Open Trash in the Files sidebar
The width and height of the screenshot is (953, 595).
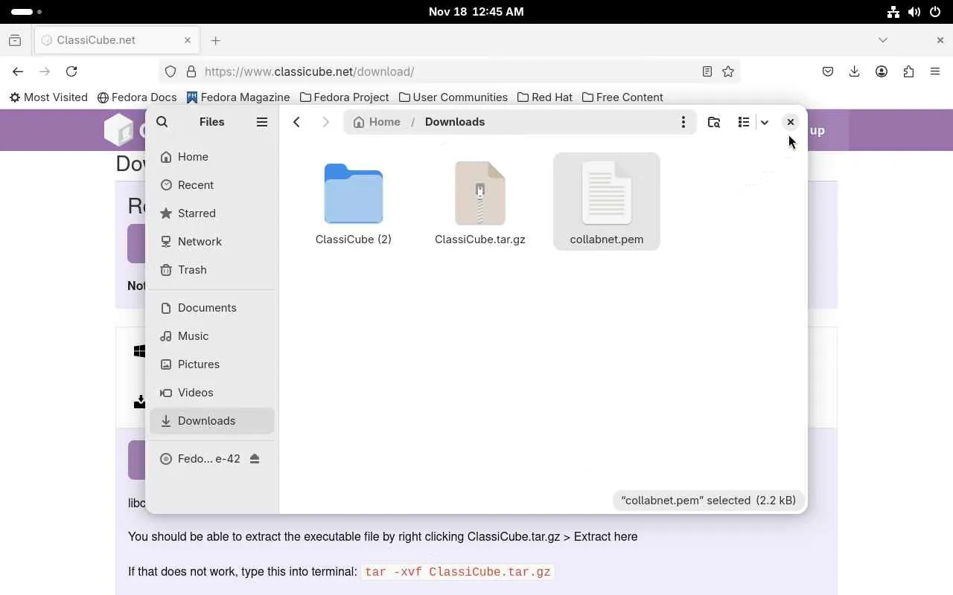coord(212,270)
